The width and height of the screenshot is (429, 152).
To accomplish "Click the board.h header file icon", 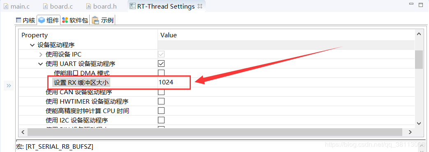I will (88, 6).
